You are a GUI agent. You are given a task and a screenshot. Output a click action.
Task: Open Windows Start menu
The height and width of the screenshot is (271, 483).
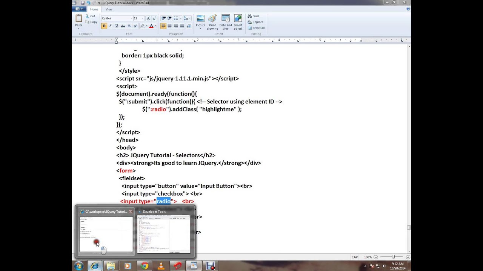coord(79,266)
